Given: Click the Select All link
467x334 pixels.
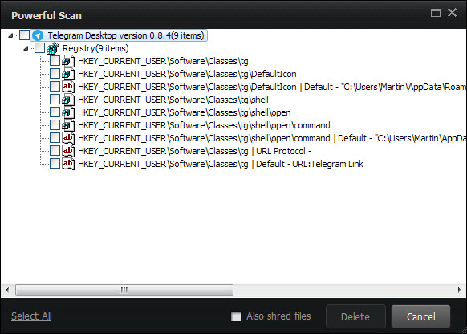Looking at the screenshot, I should 31,316.
